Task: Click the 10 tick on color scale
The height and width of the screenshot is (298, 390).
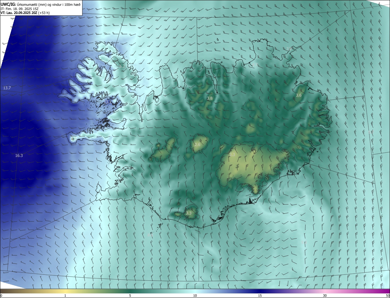Action: point(195,296)
